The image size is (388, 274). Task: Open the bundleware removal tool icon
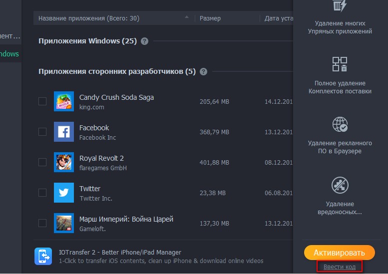point(340,64)
